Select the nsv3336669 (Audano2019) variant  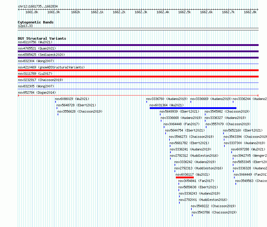[x=211, y=99]
